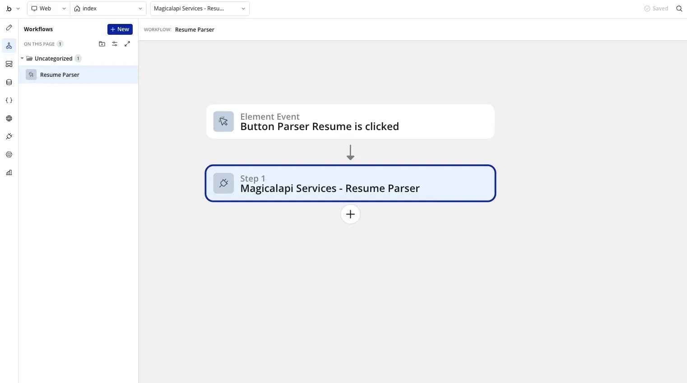This screenshot has height=383, width=687.
Task: Click the plug icon on Step 1 card
Action: click(x=223, y=183)
